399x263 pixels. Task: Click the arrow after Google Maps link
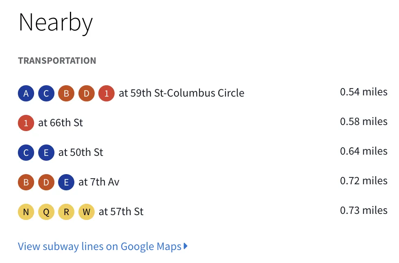tap(186, 246)
